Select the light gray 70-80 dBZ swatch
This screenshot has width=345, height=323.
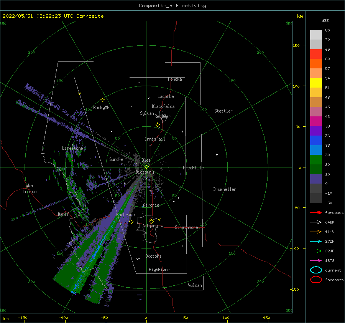coord(316,35)
